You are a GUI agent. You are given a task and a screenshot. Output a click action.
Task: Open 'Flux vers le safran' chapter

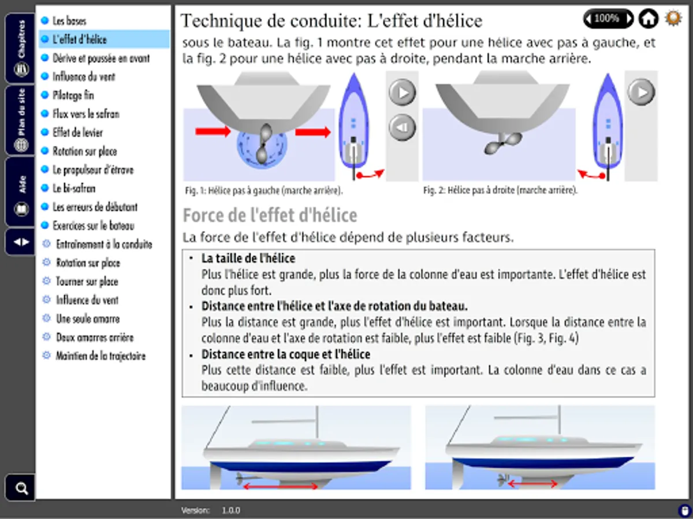coord(85,114)
